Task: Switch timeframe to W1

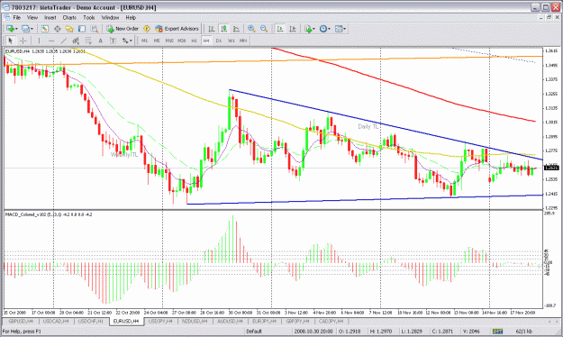Action: (x=232, y=41)
